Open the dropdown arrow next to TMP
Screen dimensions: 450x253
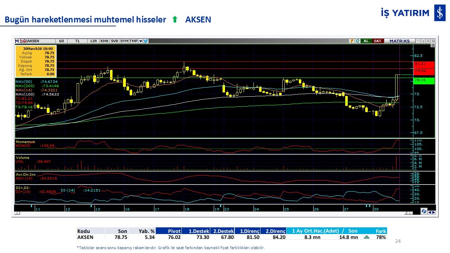(x=141, y=41)
